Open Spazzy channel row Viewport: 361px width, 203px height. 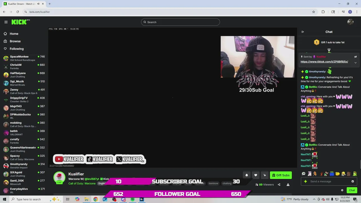(x=24, y=158)
